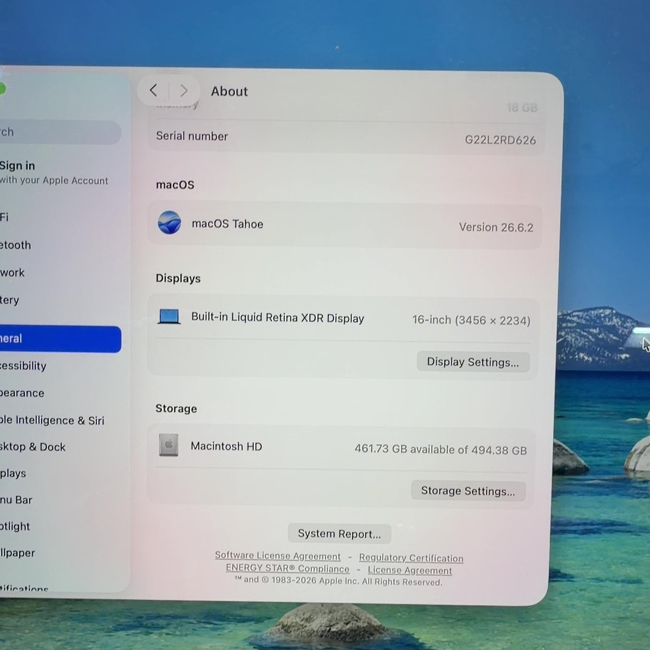Open the ENERGY STAR Compliance link

tap(288, 568)
